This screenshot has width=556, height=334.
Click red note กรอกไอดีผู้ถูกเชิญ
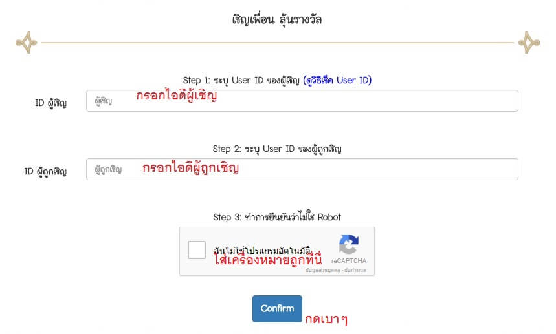(x=191, y=168)
